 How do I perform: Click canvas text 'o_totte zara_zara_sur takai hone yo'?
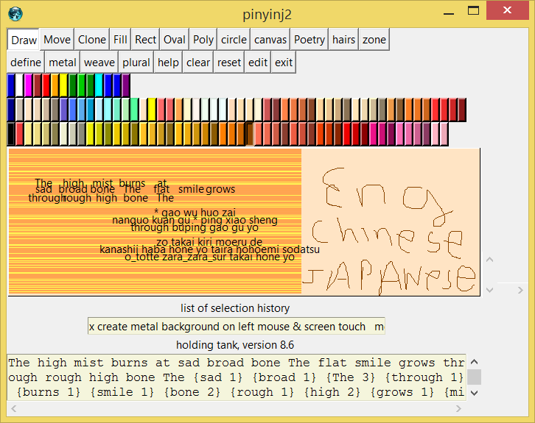(x=209, y=257)
